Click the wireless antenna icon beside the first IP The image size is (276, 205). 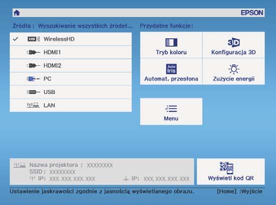33,178
